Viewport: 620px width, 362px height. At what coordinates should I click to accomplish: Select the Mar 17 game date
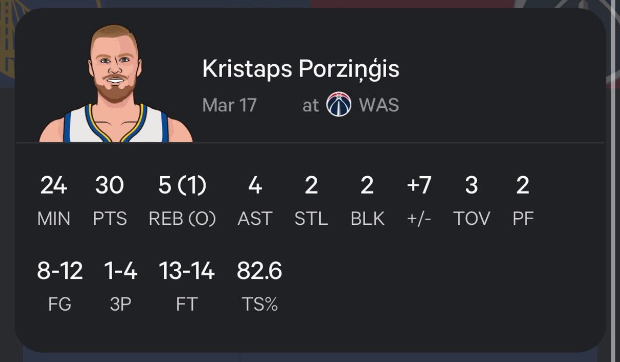pos(229,105)
